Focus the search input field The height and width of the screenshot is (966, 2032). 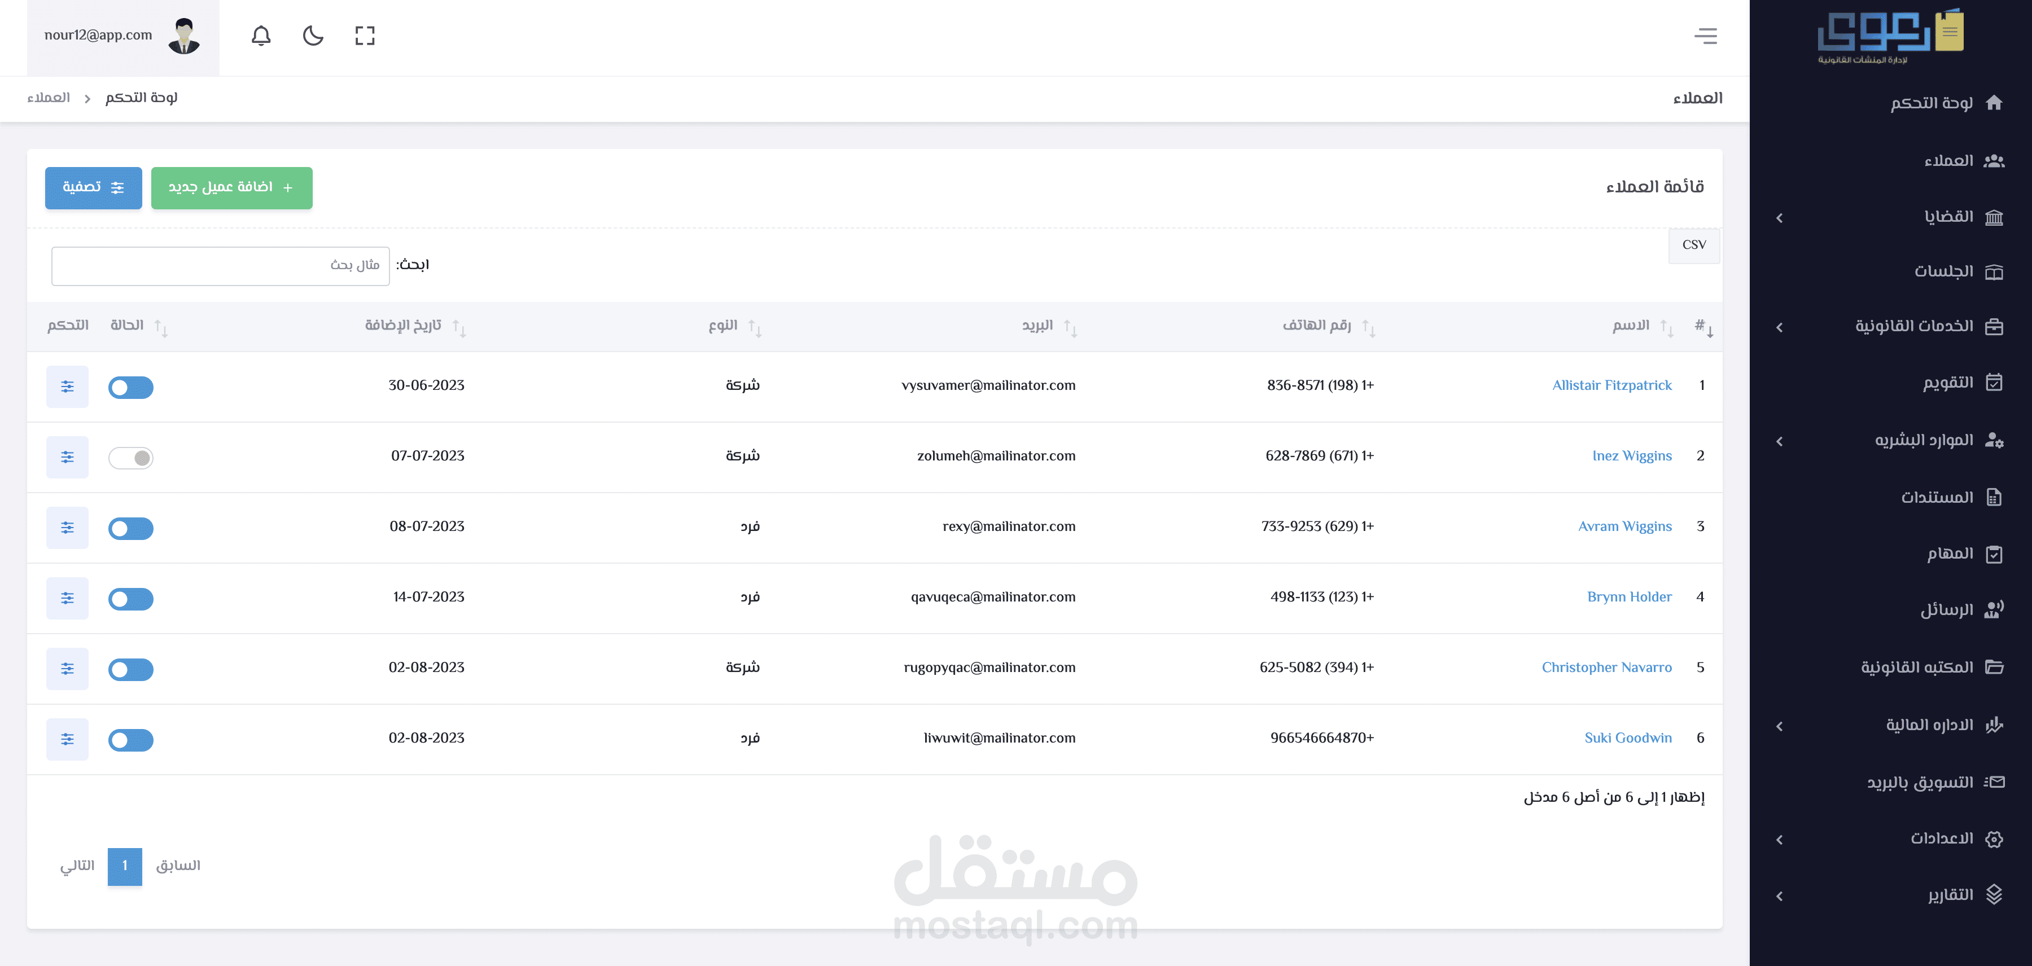click(x=220, y=266)
